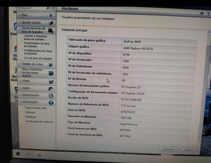Open the Windows Start menu
Screen dimensions: 211x163
point(18,154)
